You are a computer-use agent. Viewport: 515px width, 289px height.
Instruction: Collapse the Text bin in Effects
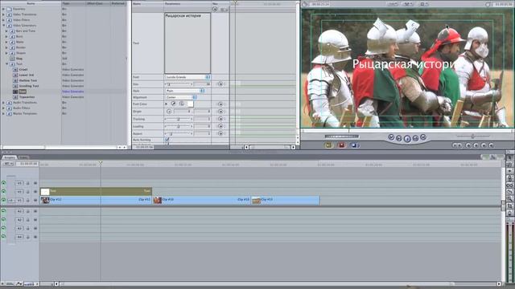[x=7, y=64]
